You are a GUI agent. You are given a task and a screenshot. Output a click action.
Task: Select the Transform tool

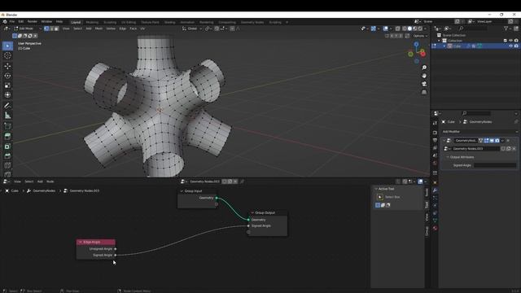click(7, 95)
